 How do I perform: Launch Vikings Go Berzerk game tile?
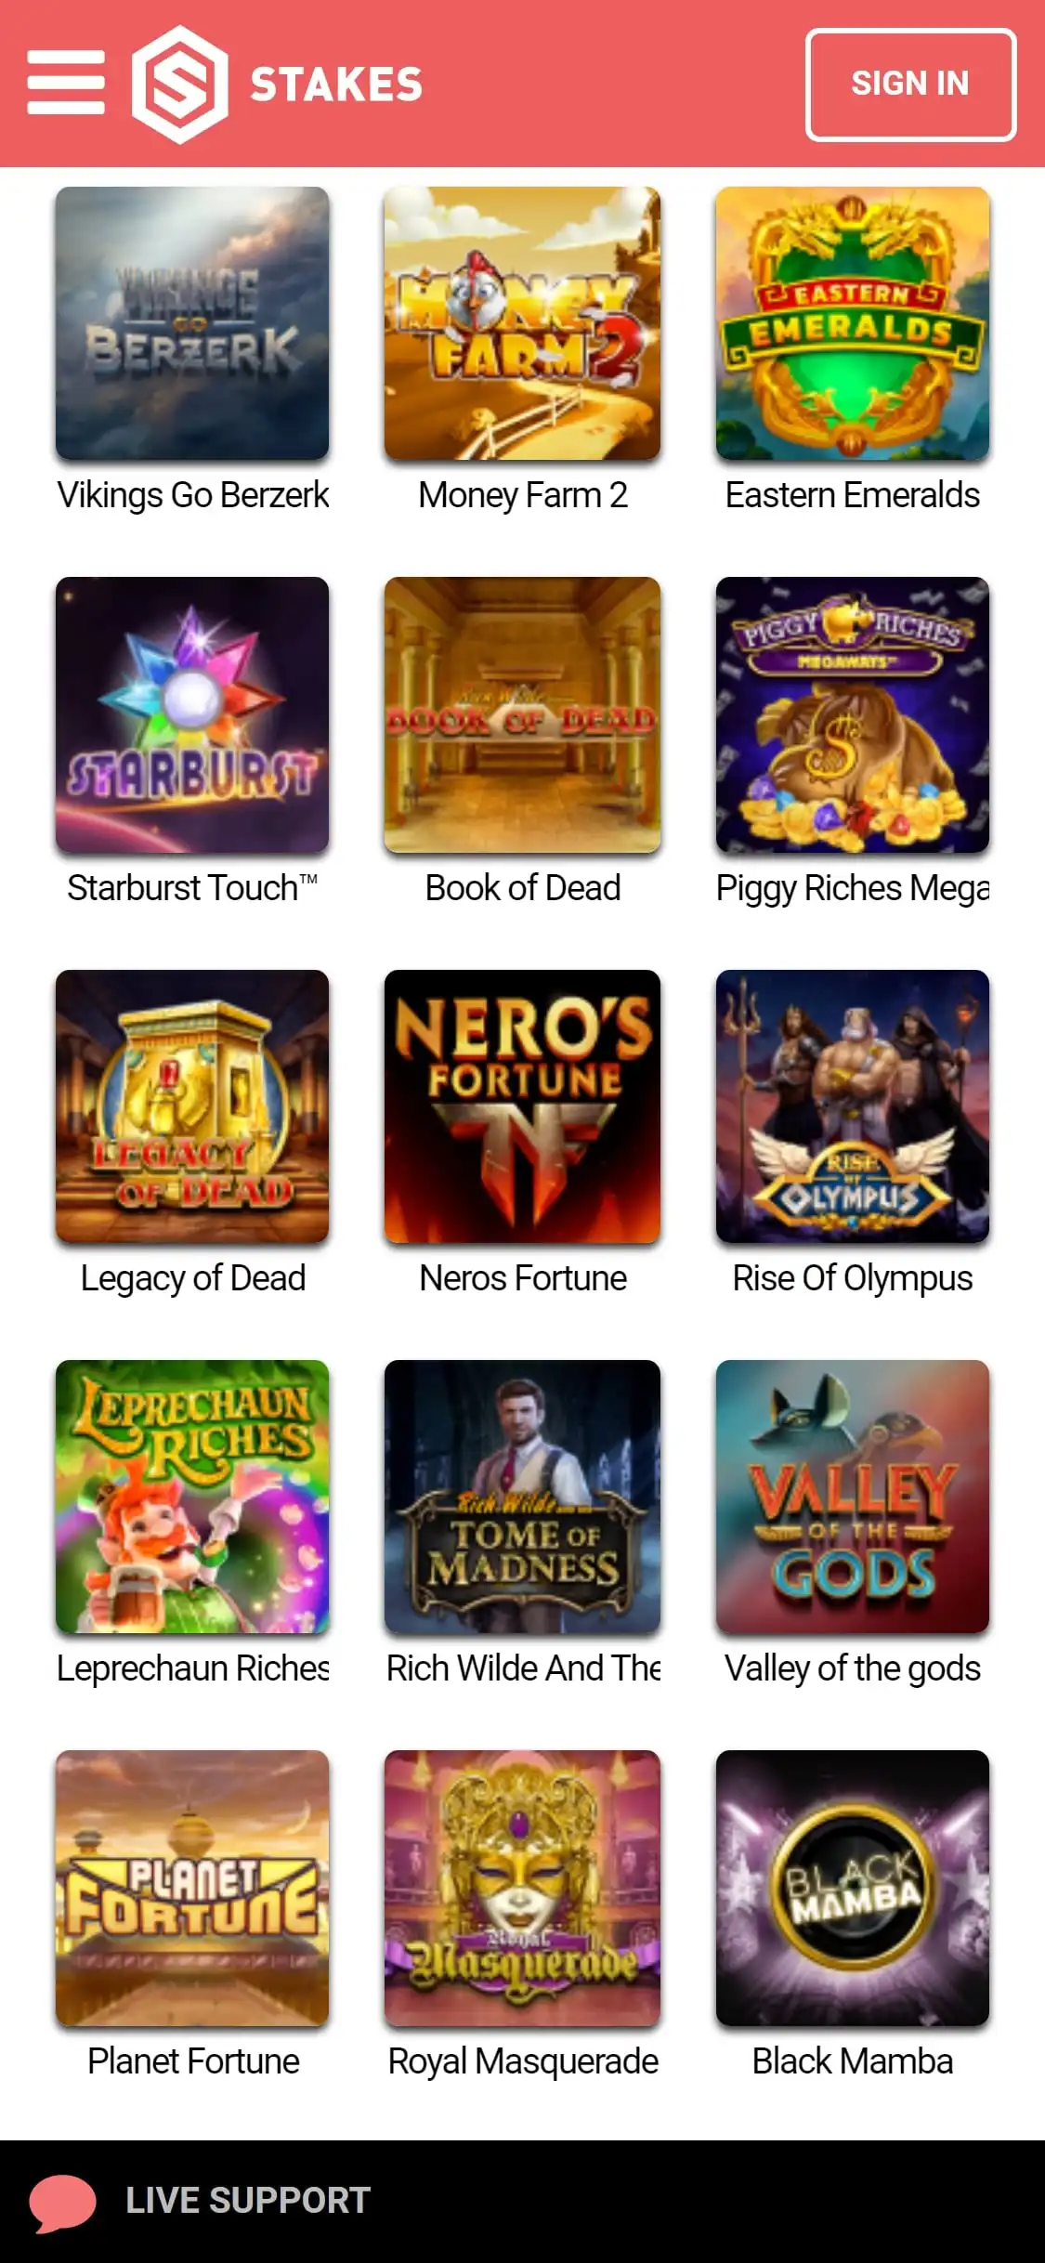(192, 323)
